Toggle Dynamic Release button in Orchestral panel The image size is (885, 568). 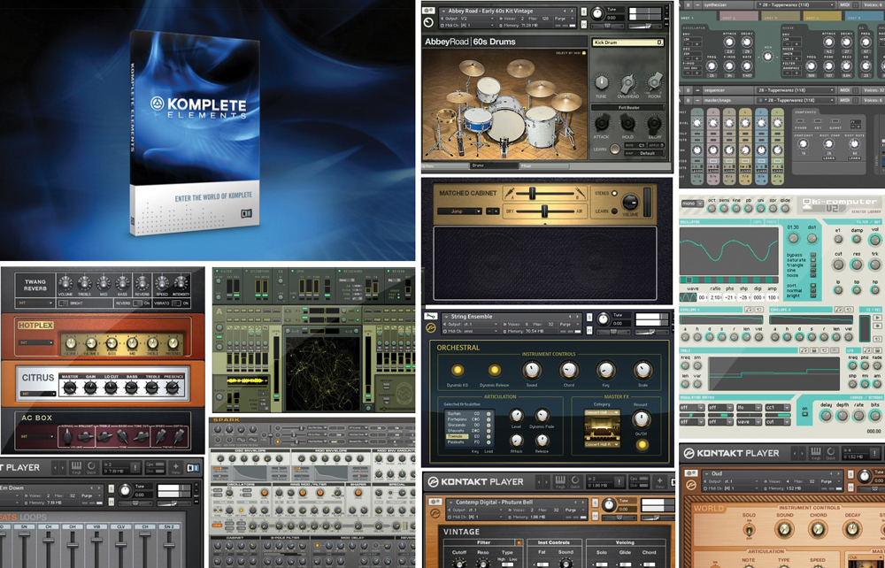494,370
